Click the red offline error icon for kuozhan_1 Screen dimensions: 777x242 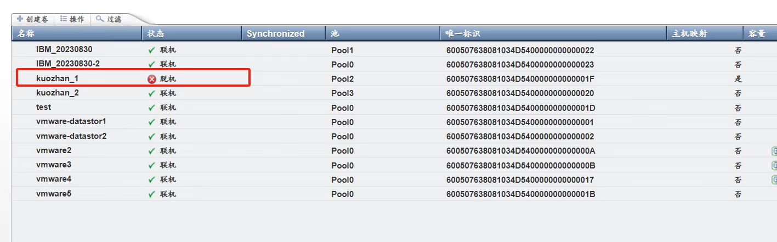152,79
